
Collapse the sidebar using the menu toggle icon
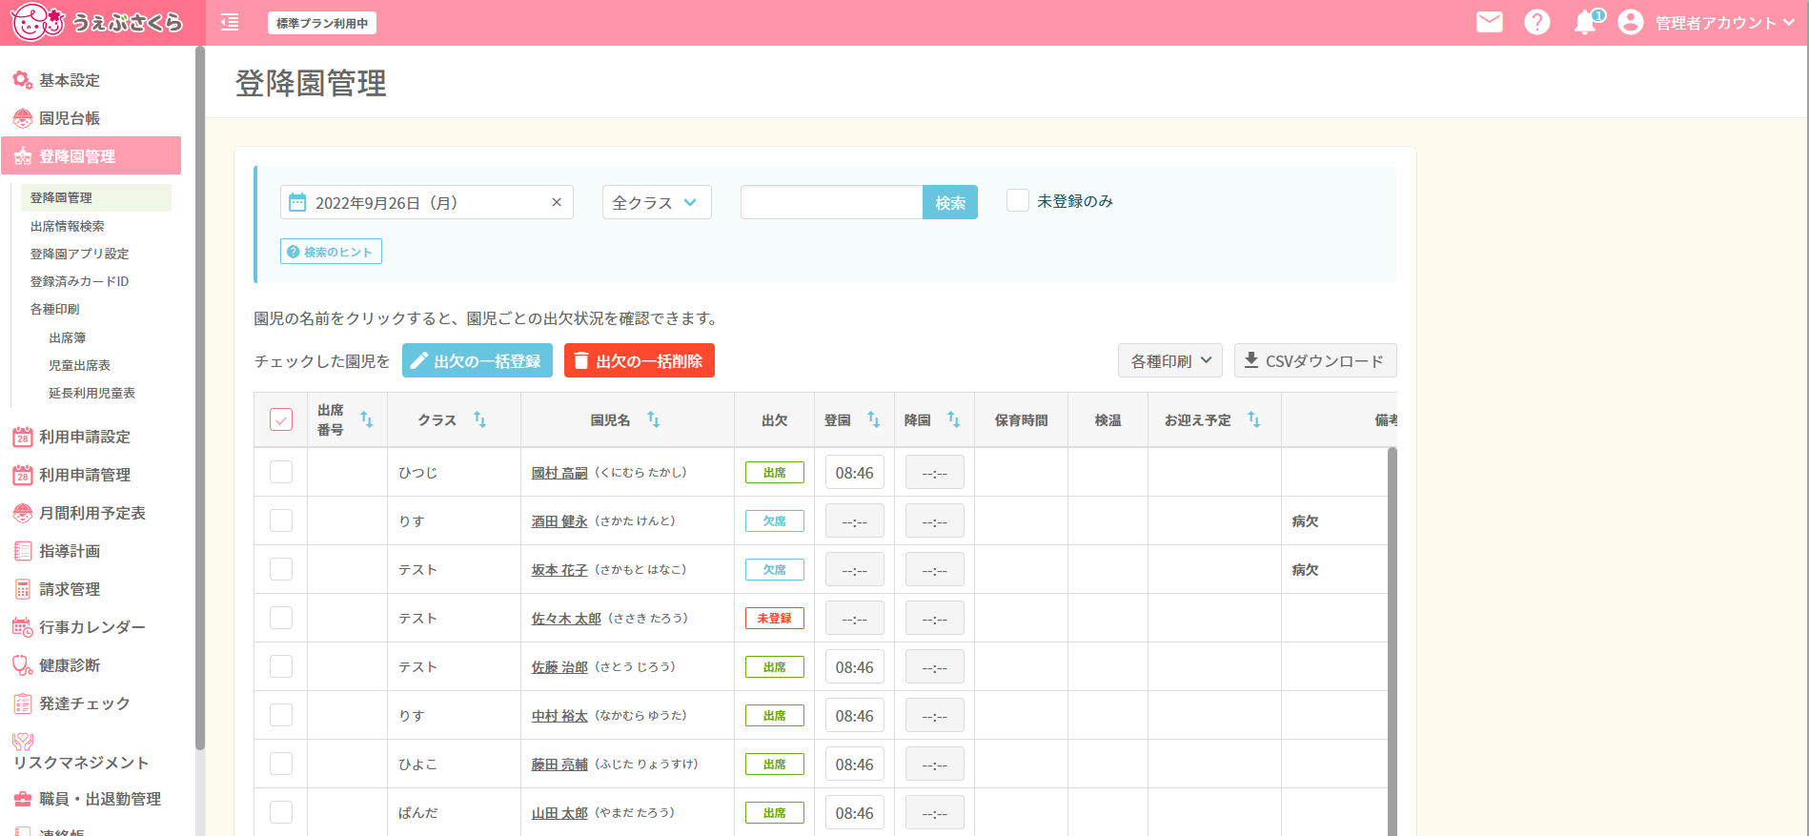pos(230,23)
